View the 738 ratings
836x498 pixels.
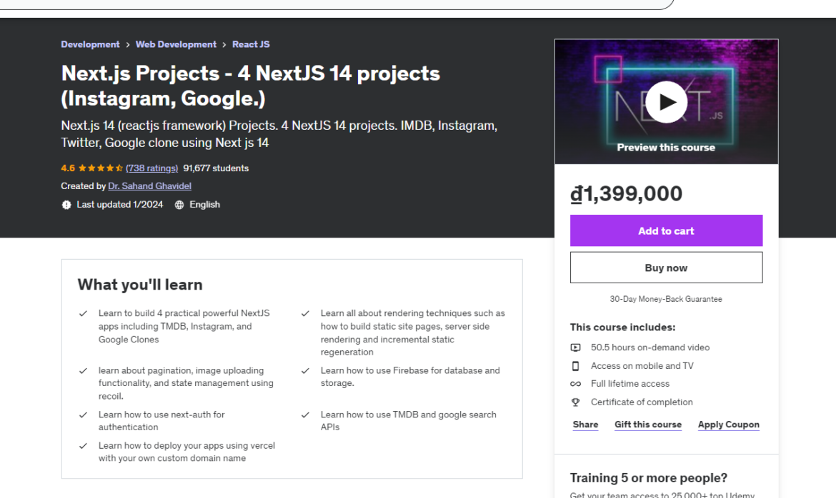point(151,168)
